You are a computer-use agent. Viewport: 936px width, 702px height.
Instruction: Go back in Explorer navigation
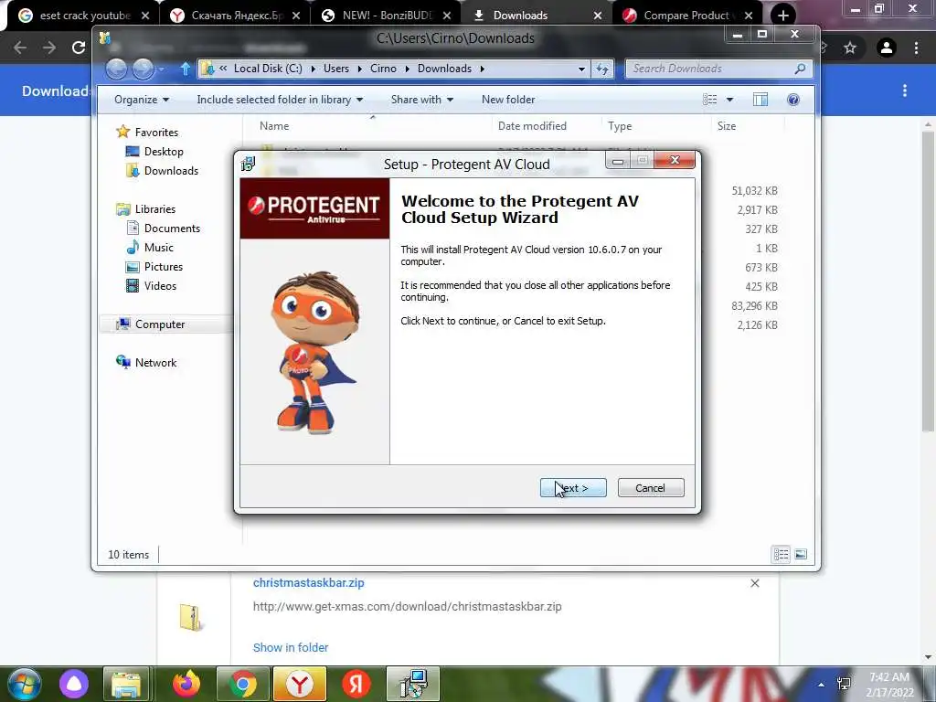(x=116, y=69)
